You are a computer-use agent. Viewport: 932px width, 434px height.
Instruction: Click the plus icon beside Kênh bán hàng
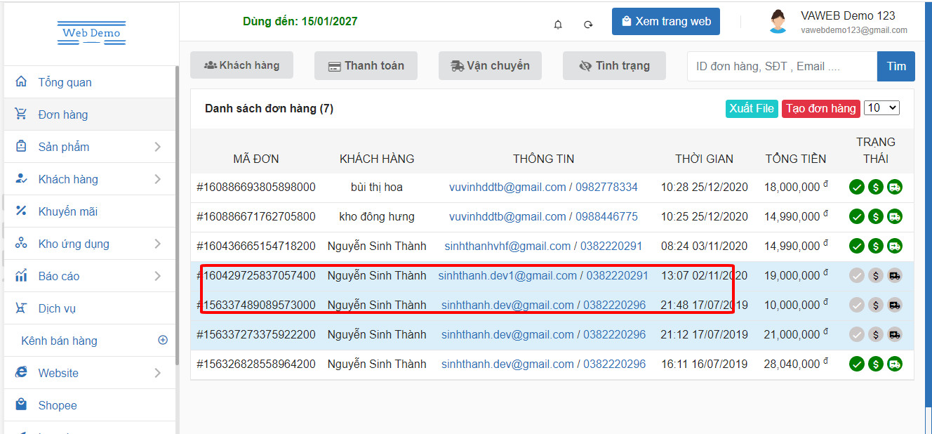tap(163, 341)
